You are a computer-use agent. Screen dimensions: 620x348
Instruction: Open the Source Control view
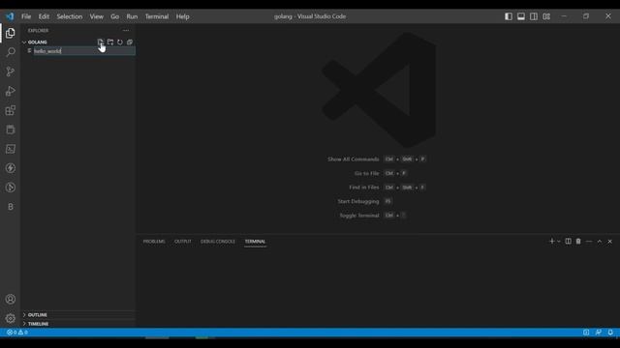click(11, 72)
